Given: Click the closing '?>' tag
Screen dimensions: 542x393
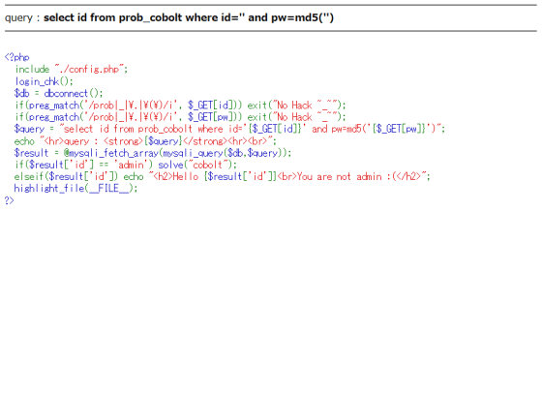Looking at the screenshot, I should (10, 200).
